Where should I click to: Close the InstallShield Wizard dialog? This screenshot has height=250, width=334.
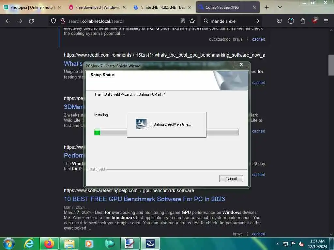point(241,64)
